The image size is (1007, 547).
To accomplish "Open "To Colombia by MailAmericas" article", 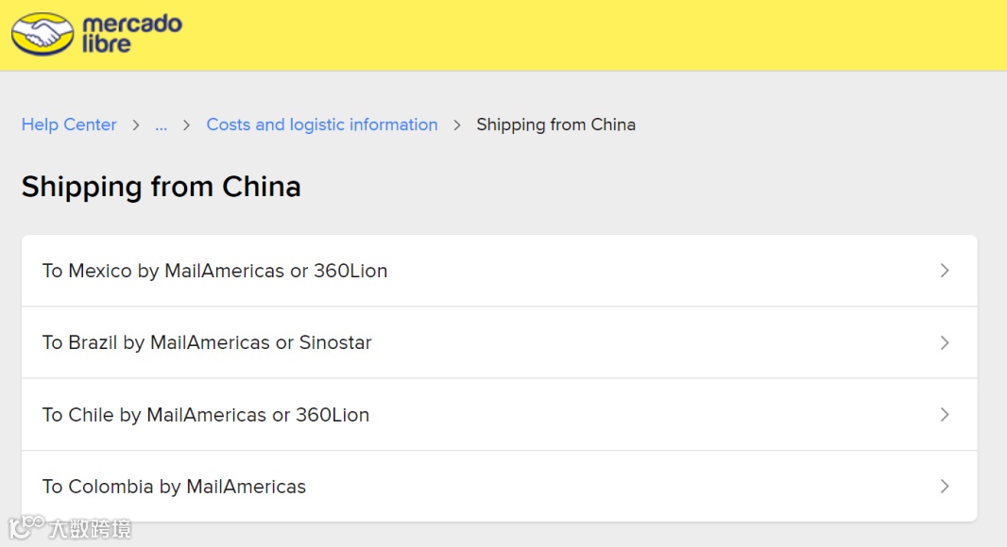I will coord(174,487).
